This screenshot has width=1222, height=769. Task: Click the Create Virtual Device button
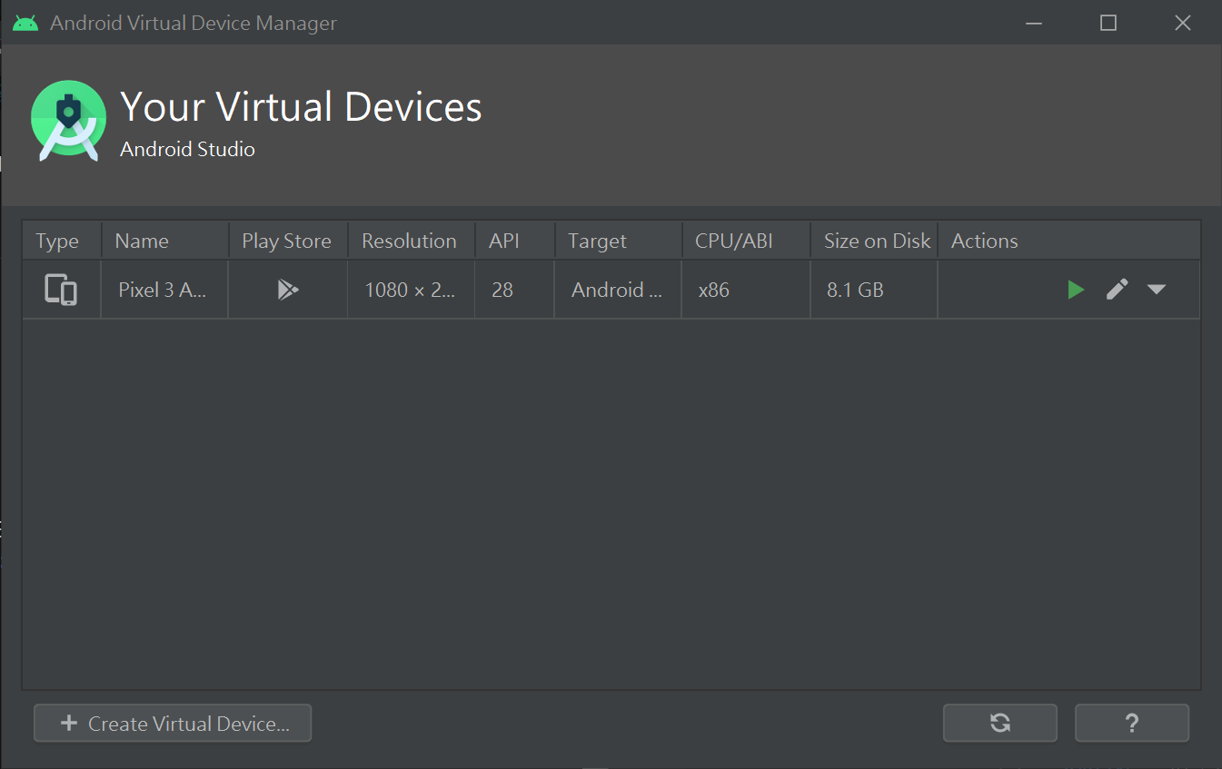173,724
